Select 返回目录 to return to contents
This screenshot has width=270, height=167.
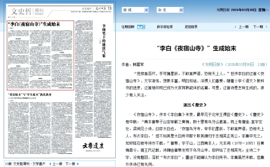tap(191, 27)
